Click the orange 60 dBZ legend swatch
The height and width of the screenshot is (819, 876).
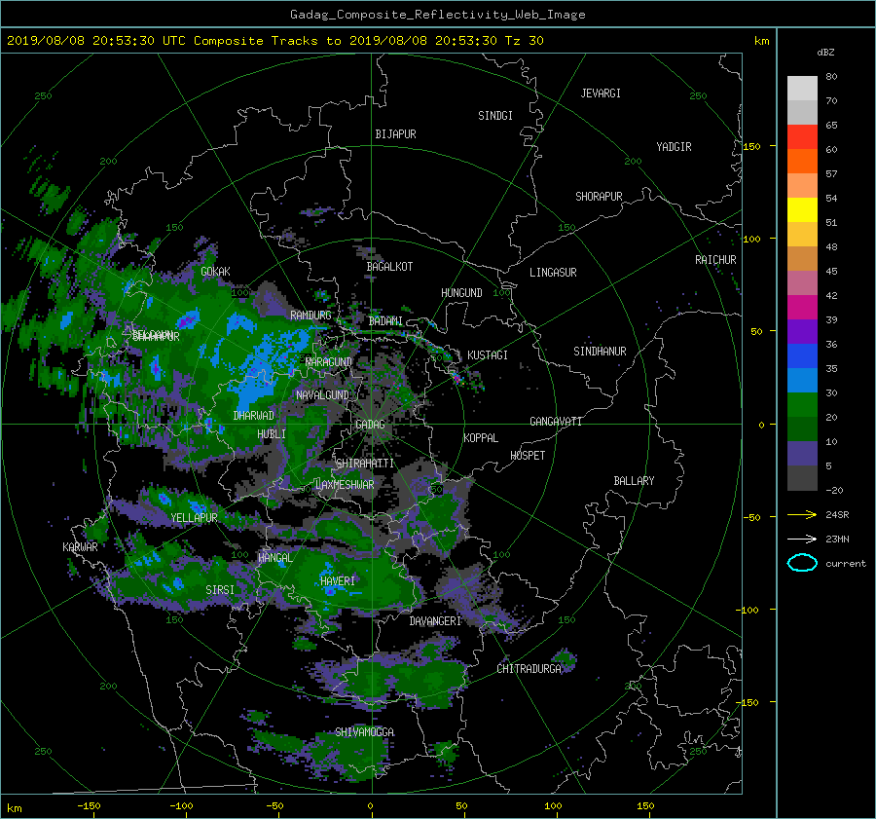coord(802,161)
